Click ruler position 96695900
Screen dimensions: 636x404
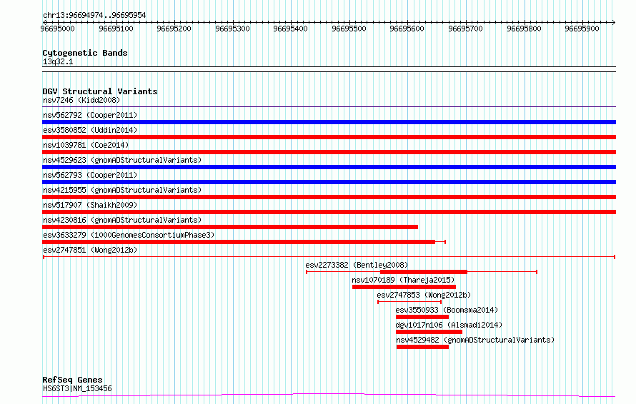(582, 29)
